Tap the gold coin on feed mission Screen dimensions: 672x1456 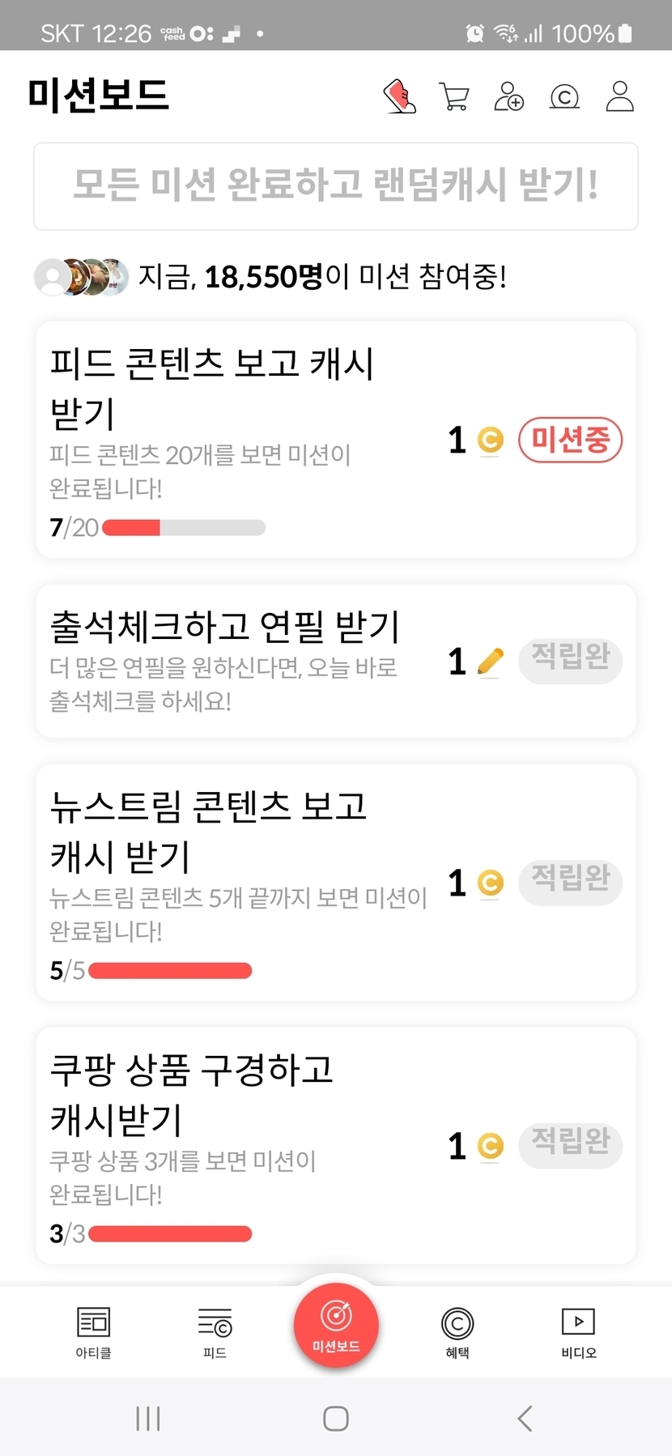point(490,441)
